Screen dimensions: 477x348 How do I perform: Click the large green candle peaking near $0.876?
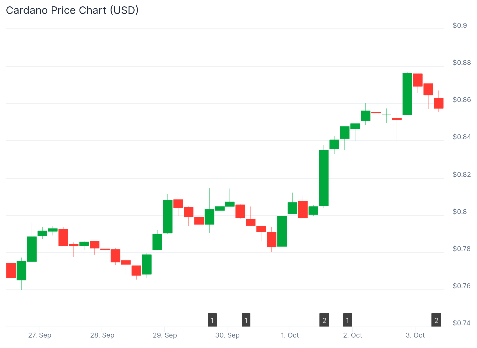(x=407, y=94)
